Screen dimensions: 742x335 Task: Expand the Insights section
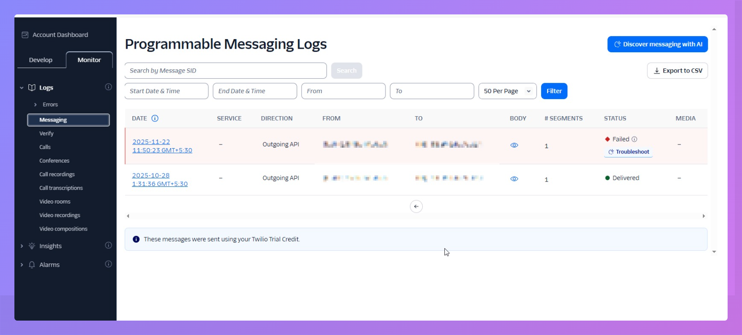22,246
